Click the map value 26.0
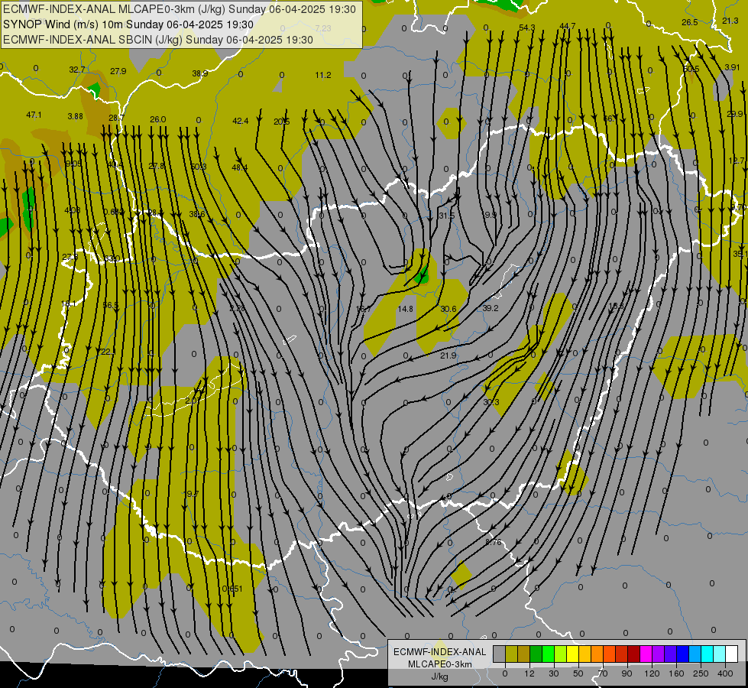 [x=158, y=119]
